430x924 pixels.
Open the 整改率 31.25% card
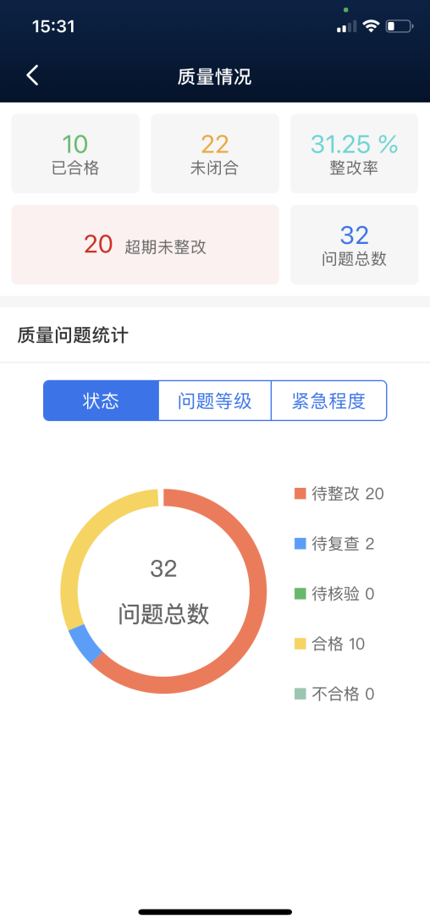click(354, 154)
